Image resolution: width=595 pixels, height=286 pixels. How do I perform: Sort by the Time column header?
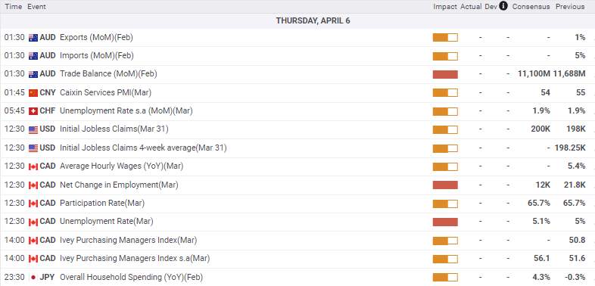14,7
